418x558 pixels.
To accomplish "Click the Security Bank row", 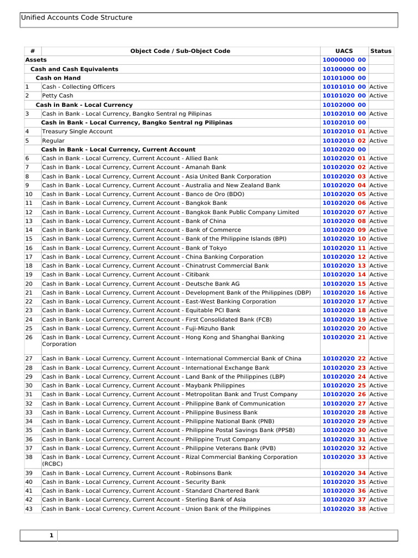I will point(209,482).
